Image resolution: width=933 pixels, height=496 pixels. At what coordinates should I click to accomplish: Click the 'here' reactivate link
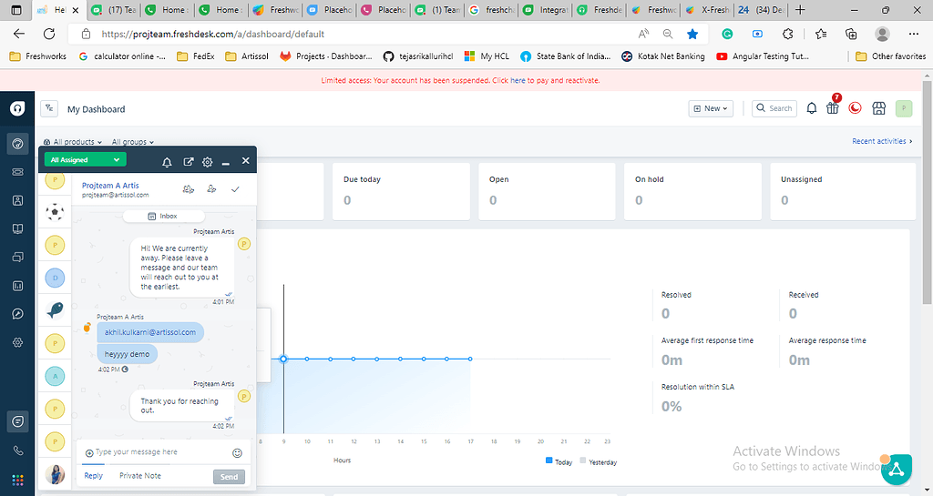click(518, 80)
